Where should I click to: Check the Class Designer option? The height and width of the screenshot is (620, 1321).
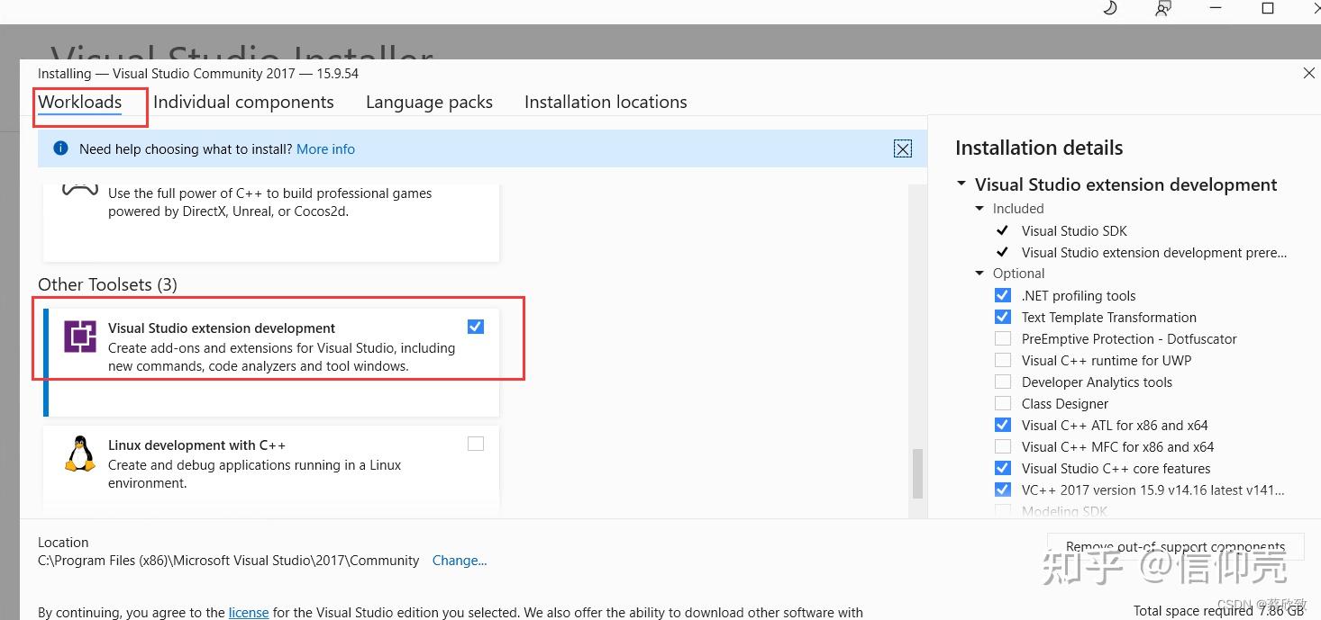coord(1002,403)
